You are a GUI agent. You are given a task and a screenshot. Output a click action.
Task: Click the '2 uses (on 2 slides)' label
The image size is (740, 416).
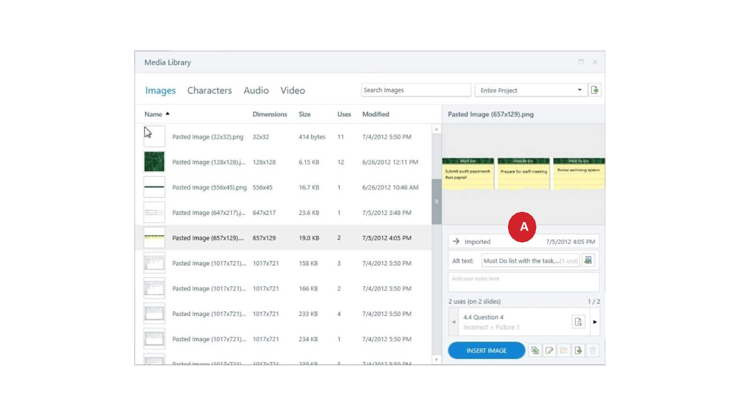pos(474,302)
